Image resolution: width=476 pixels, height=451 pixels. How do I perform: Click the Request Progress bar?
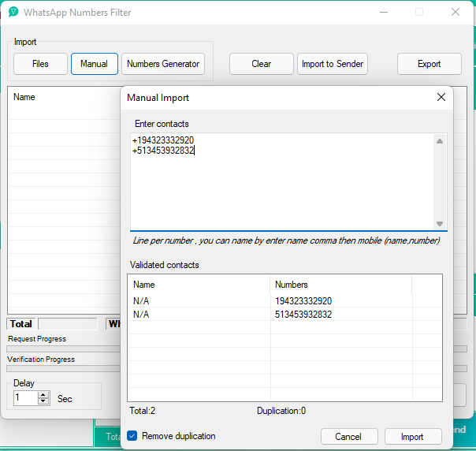(64, 348)
